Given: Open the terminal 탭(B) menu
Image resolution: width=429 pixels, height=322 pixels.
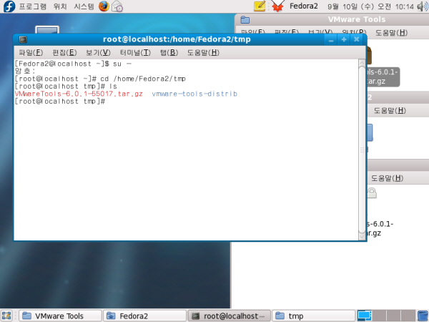Looking at the screenshot, I should point(169,52).
